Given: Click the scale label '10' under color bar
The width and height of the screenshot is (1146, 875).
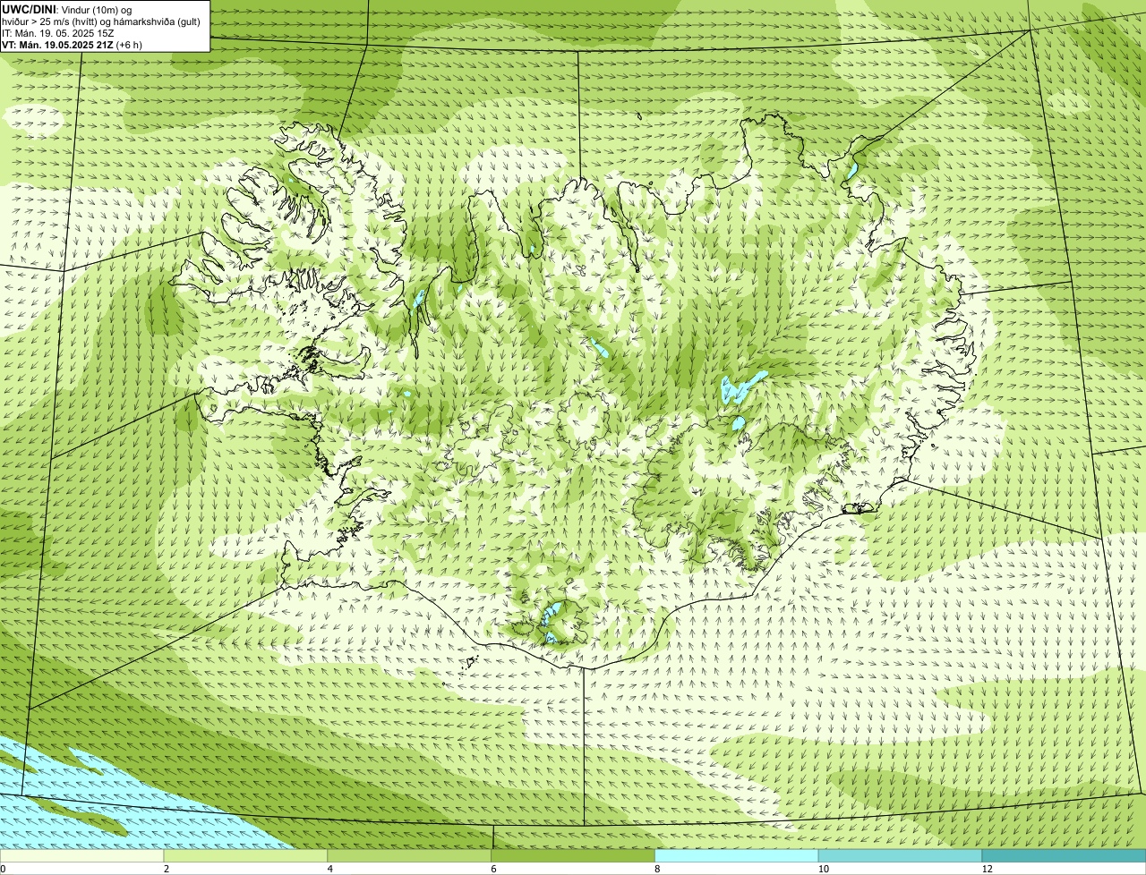Looking at the screenshot, I should (823, 869).
